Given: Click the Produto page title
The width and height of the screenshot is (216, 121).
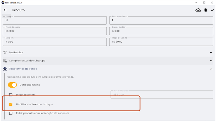Looking at the screenshot, I should (x=18, y=10).
